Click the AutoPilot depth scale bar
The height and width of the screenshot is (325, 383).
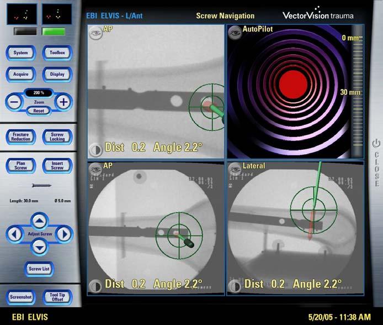pos(357,92)
